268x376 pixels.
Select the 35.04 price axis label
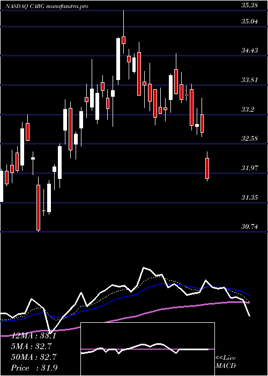pyautogui.click(x=249, y=21)
